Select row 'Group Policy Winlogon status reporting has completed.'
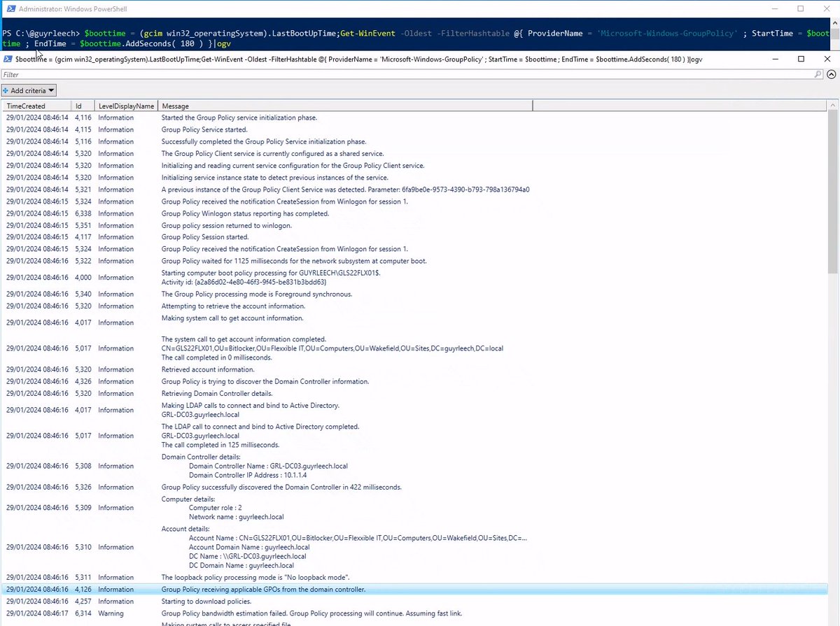840x626 pixels. pyautogui.click(x=414, y=213)
